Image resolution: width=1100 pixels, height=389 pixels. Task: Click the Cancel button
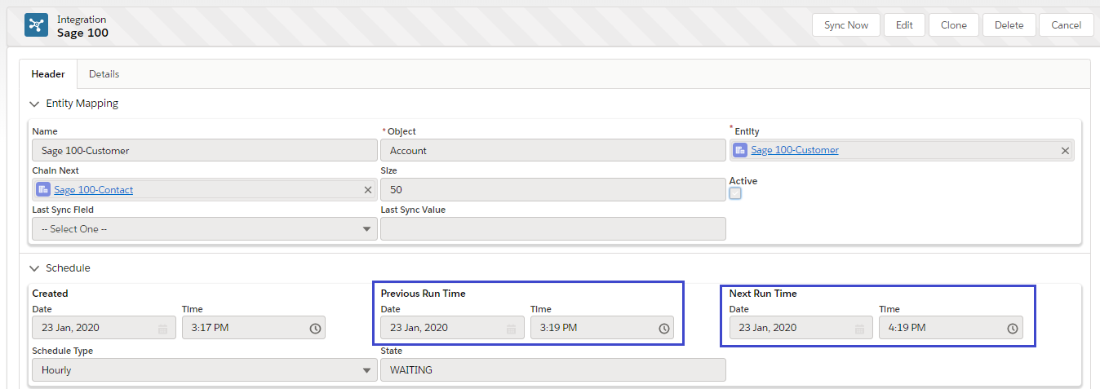[1066, 25]
